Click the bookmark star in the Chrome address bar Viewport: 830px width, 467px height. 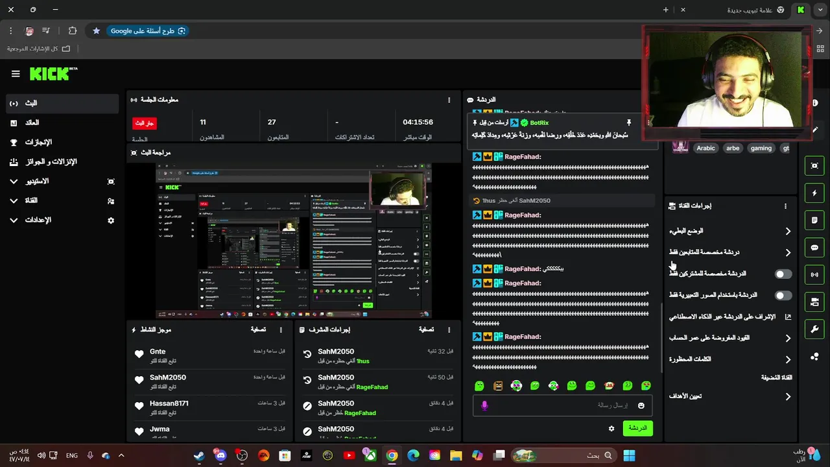point(96,30)
